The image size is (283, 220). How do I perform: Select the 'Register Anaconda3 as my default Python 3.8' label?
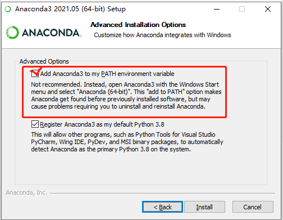tap(102, 124)
